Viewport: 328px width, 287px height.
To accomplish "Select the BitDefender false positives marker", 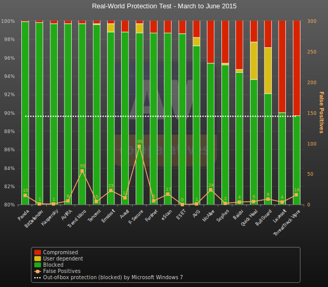I will coord(40,204).
